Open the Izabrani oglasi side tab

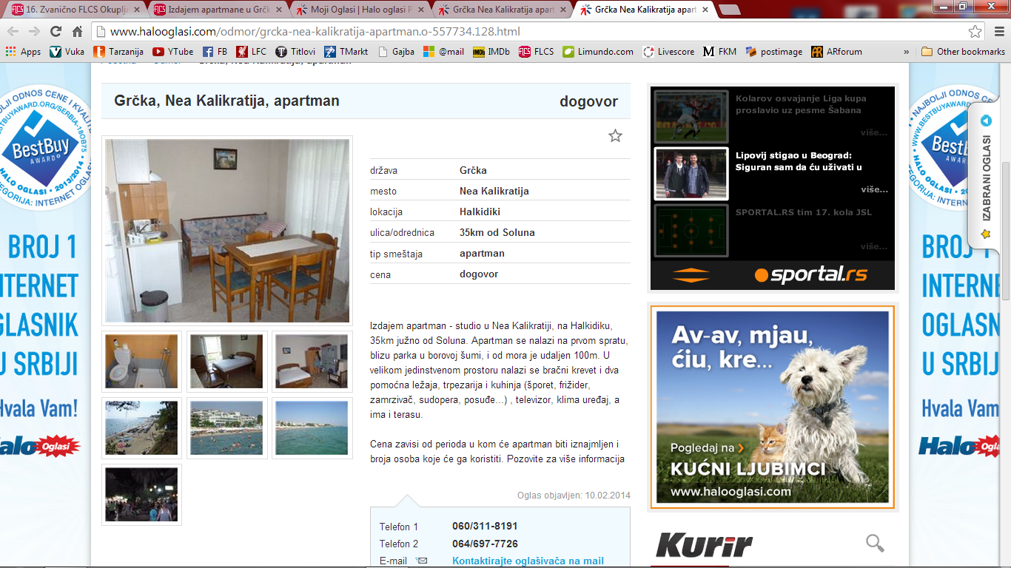(x=986, y=178)
